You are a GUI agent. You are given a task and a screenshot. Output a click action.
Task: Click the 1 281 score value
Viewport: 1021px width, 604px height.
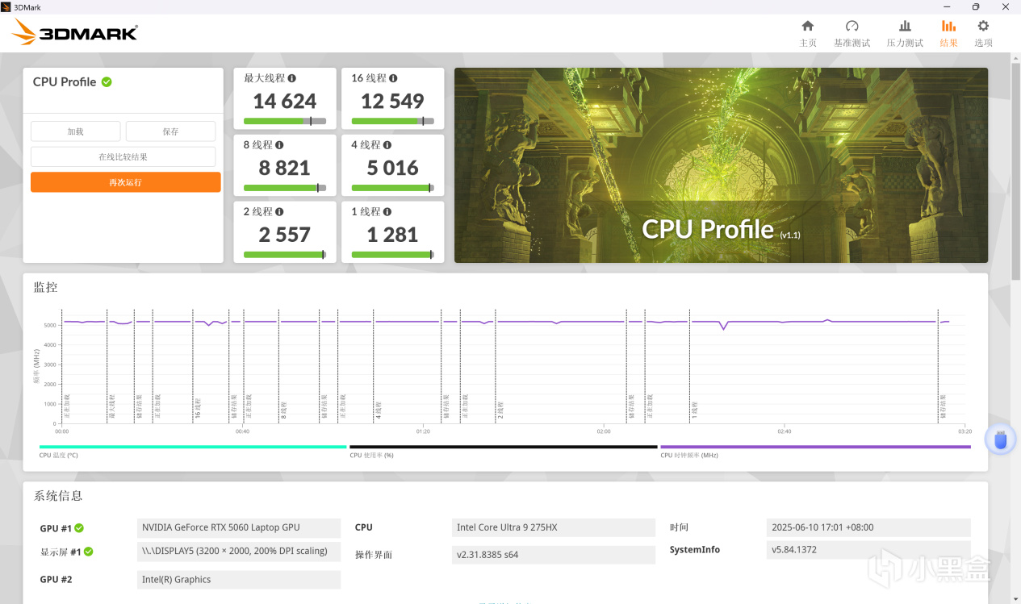[392, 235]
